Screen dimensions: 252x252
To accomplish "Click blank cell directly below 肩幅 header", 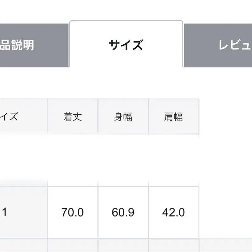I will coord(174,159).
